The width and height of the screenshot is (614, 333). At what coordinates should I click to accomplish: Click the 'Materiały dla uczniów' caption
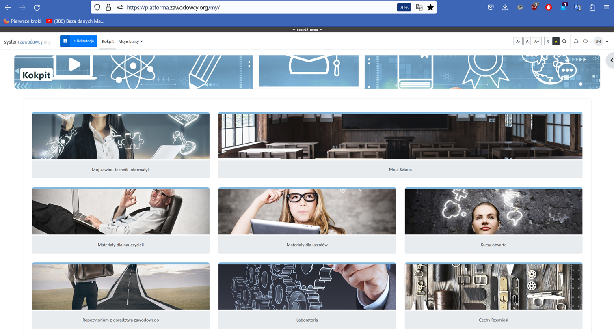pos(307,245)
